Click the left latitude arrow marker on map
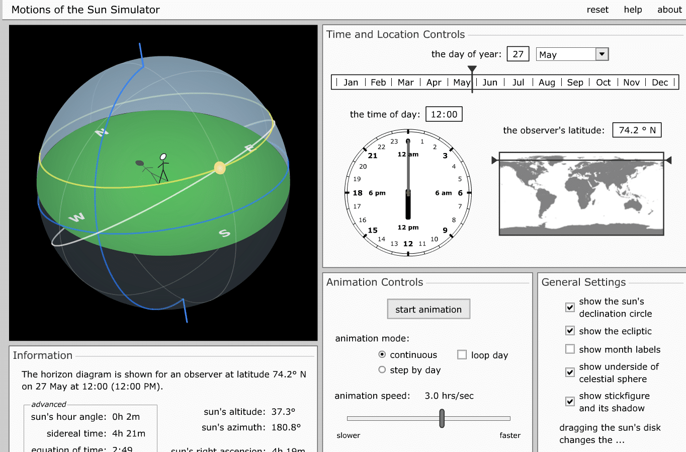686x452 pixels. 495,160
